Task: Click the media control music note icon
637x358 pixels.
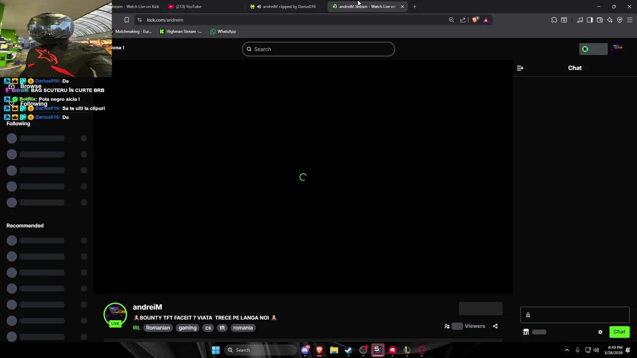Action: [580, 20]
